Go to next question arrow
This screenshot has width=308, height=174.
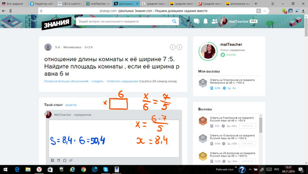pyautogui.click(x=179, y=47)
